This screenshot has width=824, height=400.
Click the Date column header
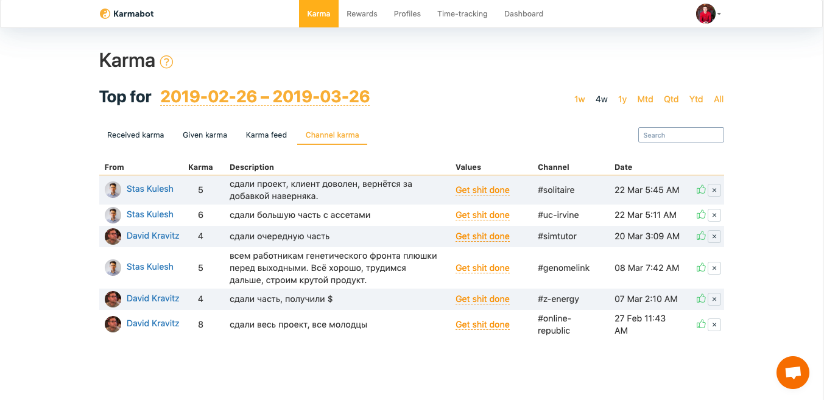(623, 167)
